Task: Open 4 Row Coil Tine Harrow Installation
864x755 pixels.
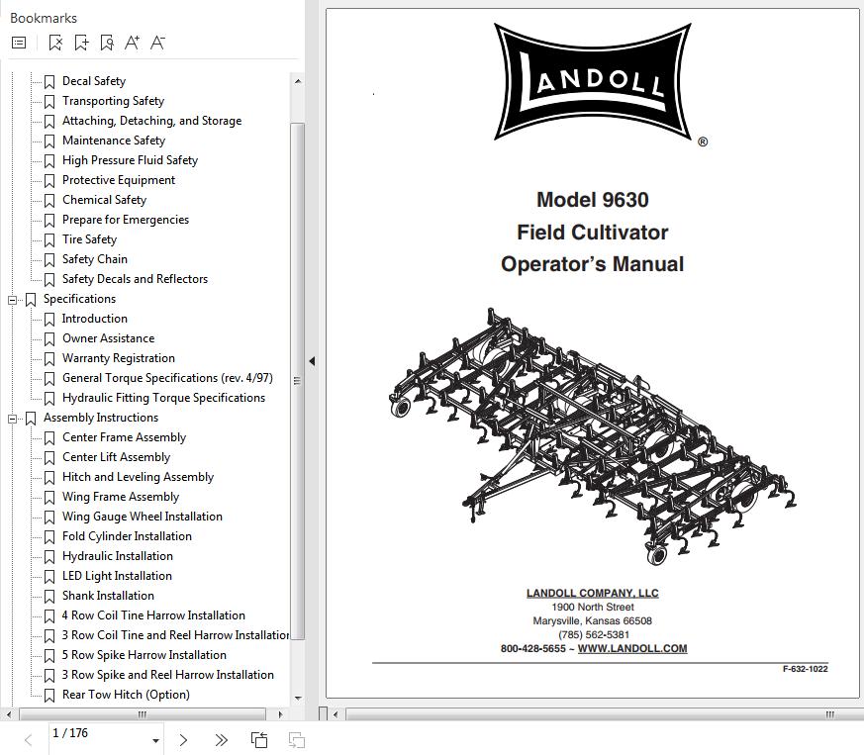Action: pos(153,616)
